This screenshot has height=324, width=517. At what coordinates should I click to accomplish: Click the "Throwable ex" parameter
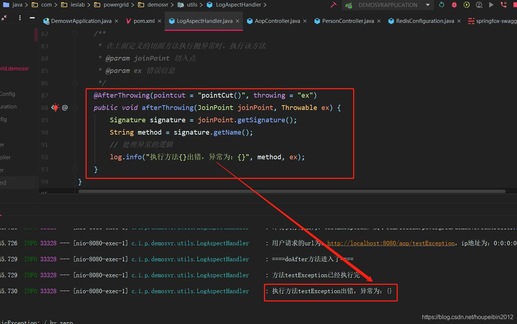(x=305, y=107)
